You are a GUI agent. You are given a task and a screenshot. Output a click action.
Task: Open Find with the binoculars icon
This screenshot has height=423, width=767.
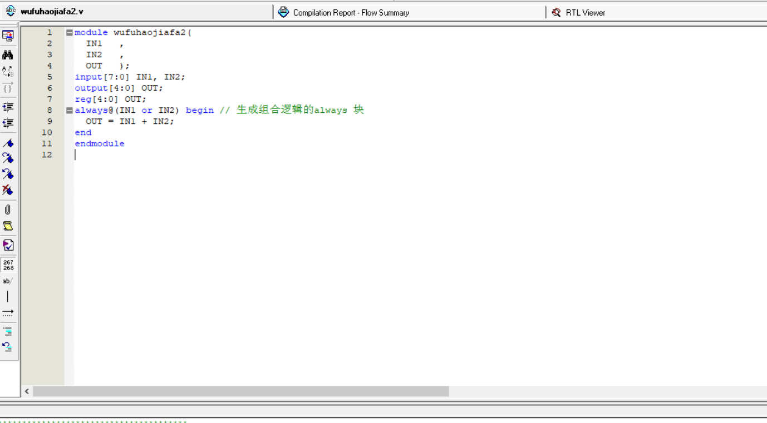coord(8,54)
